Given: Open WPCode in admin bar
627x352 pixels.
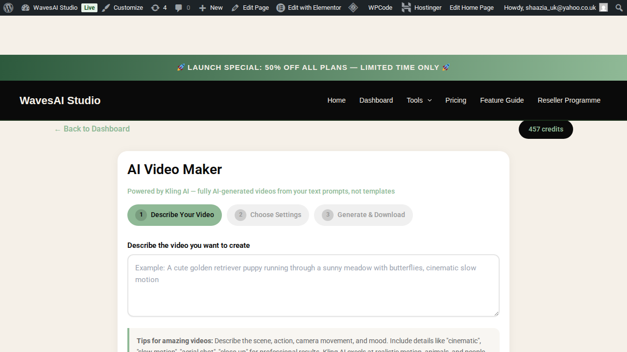Looking at the screenshot, I should coord(380,8).
